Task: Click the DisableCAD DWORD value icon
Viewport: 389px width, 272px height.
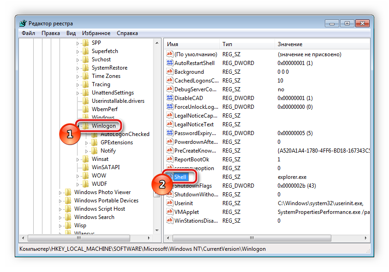Action: click(x=170, y=98)
